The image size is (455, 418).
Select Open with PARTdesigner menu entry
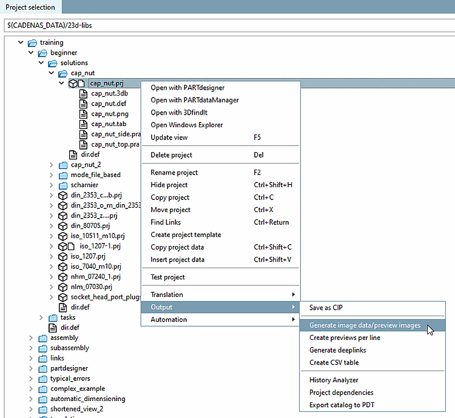tap(187, 88)
